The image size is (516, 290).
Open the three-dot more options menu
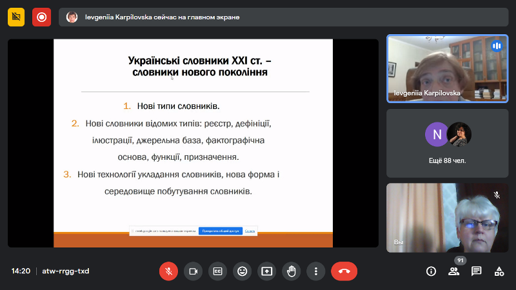pyautogui.click(x=315, y=271)
